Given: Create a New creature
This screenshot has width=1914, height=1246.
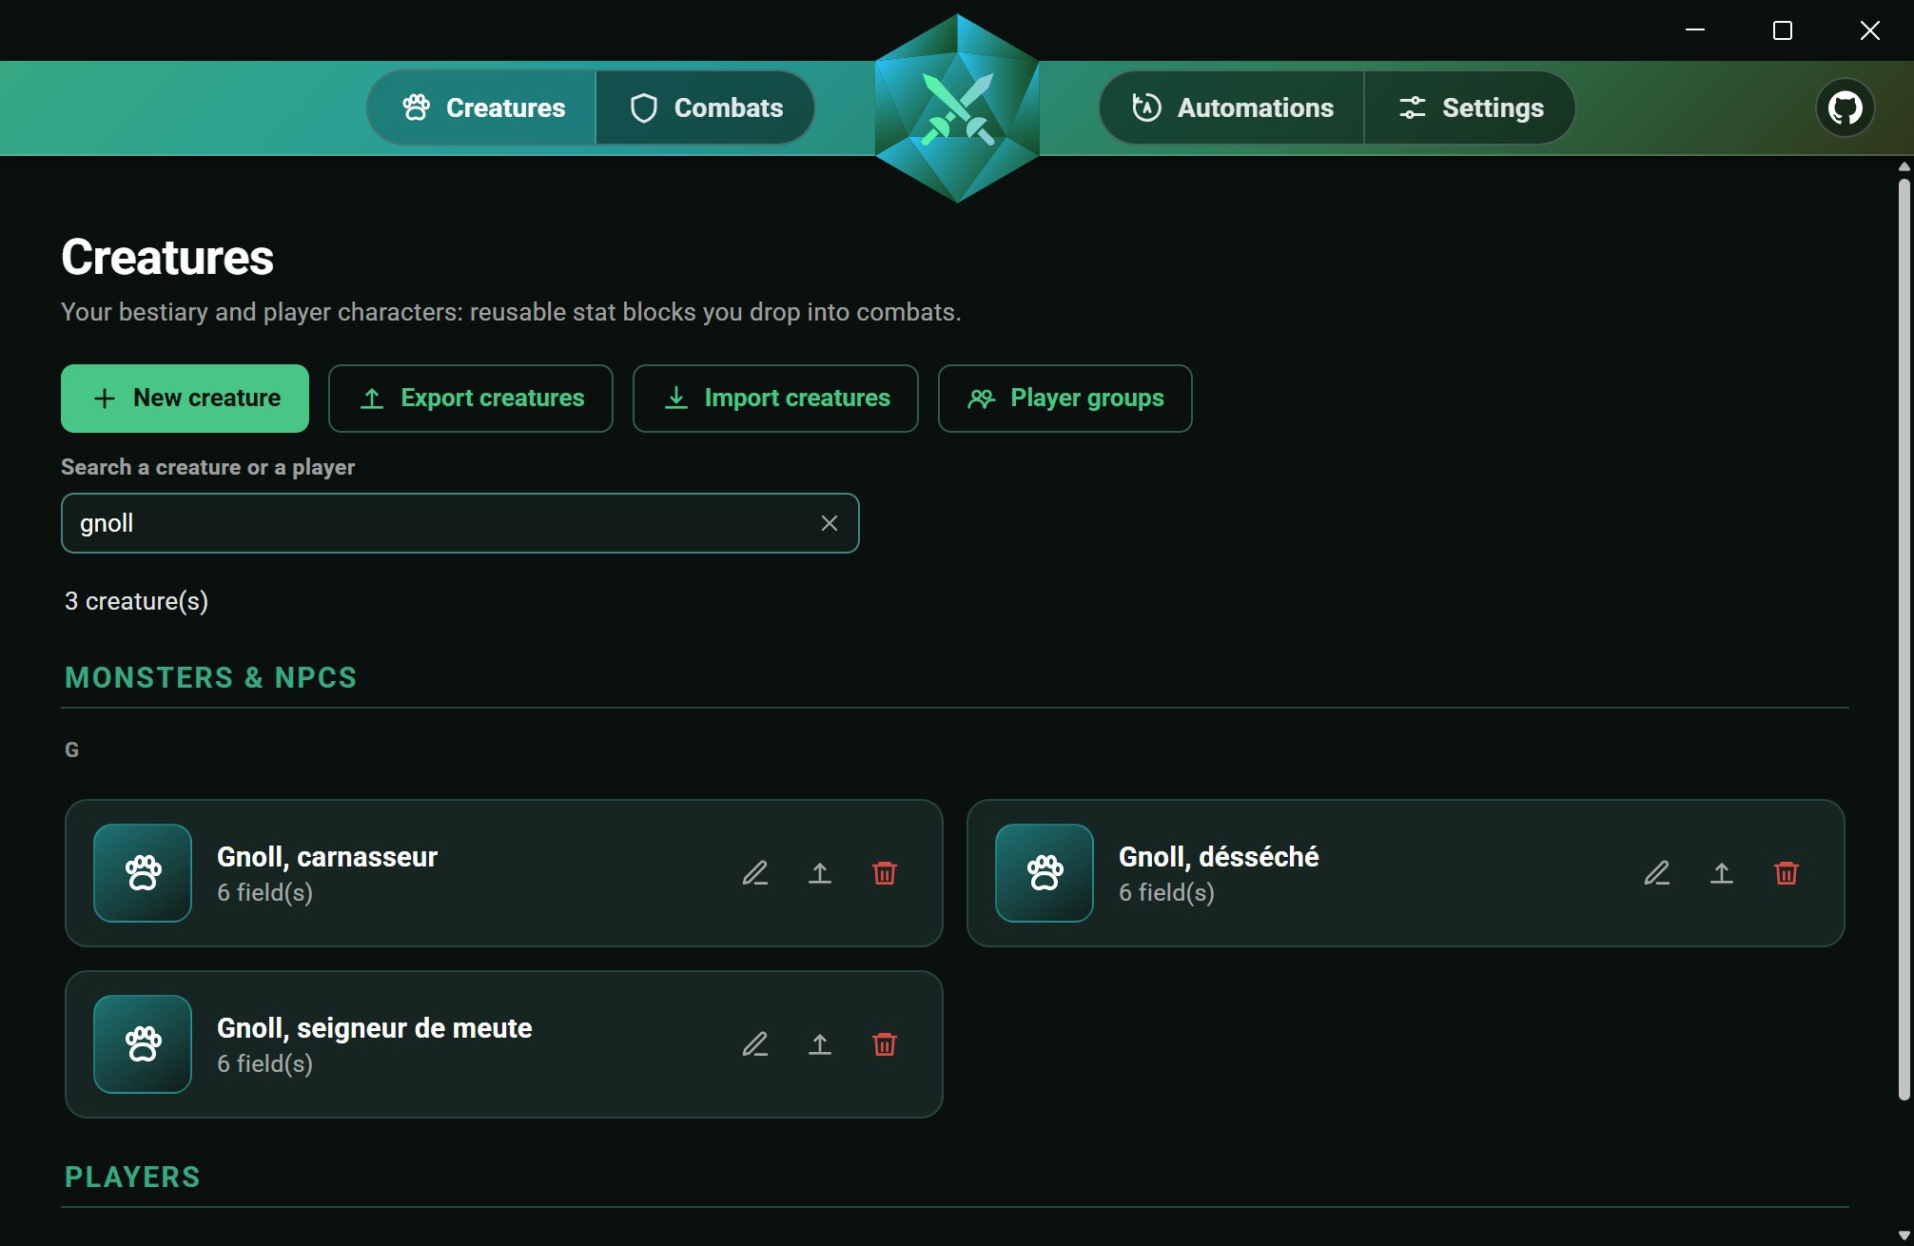Looking at the screenshot, I should click(x=186, y=399).
